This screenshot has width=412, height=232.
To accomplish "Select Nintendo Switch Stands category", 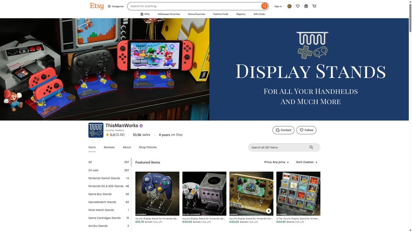I will 109,178.
